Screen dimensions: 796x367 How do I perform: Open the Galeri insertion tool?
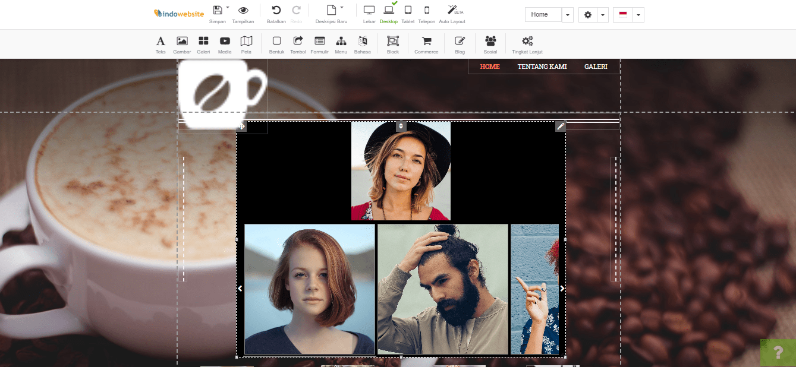203,43
